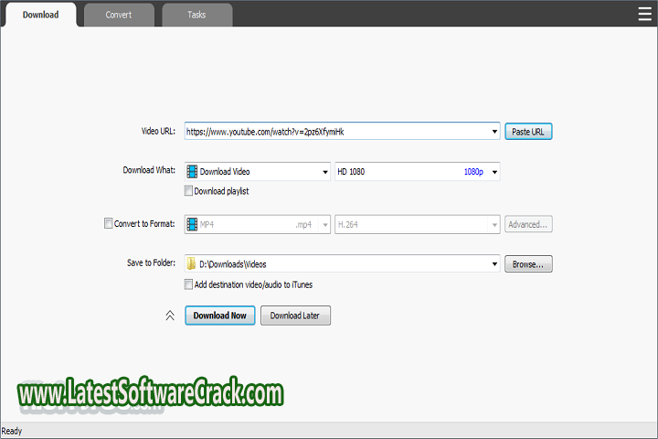Viewport: 658px width, 439px height.
Task: Open the Download Video type dropdown
Action: pos(324,172)
